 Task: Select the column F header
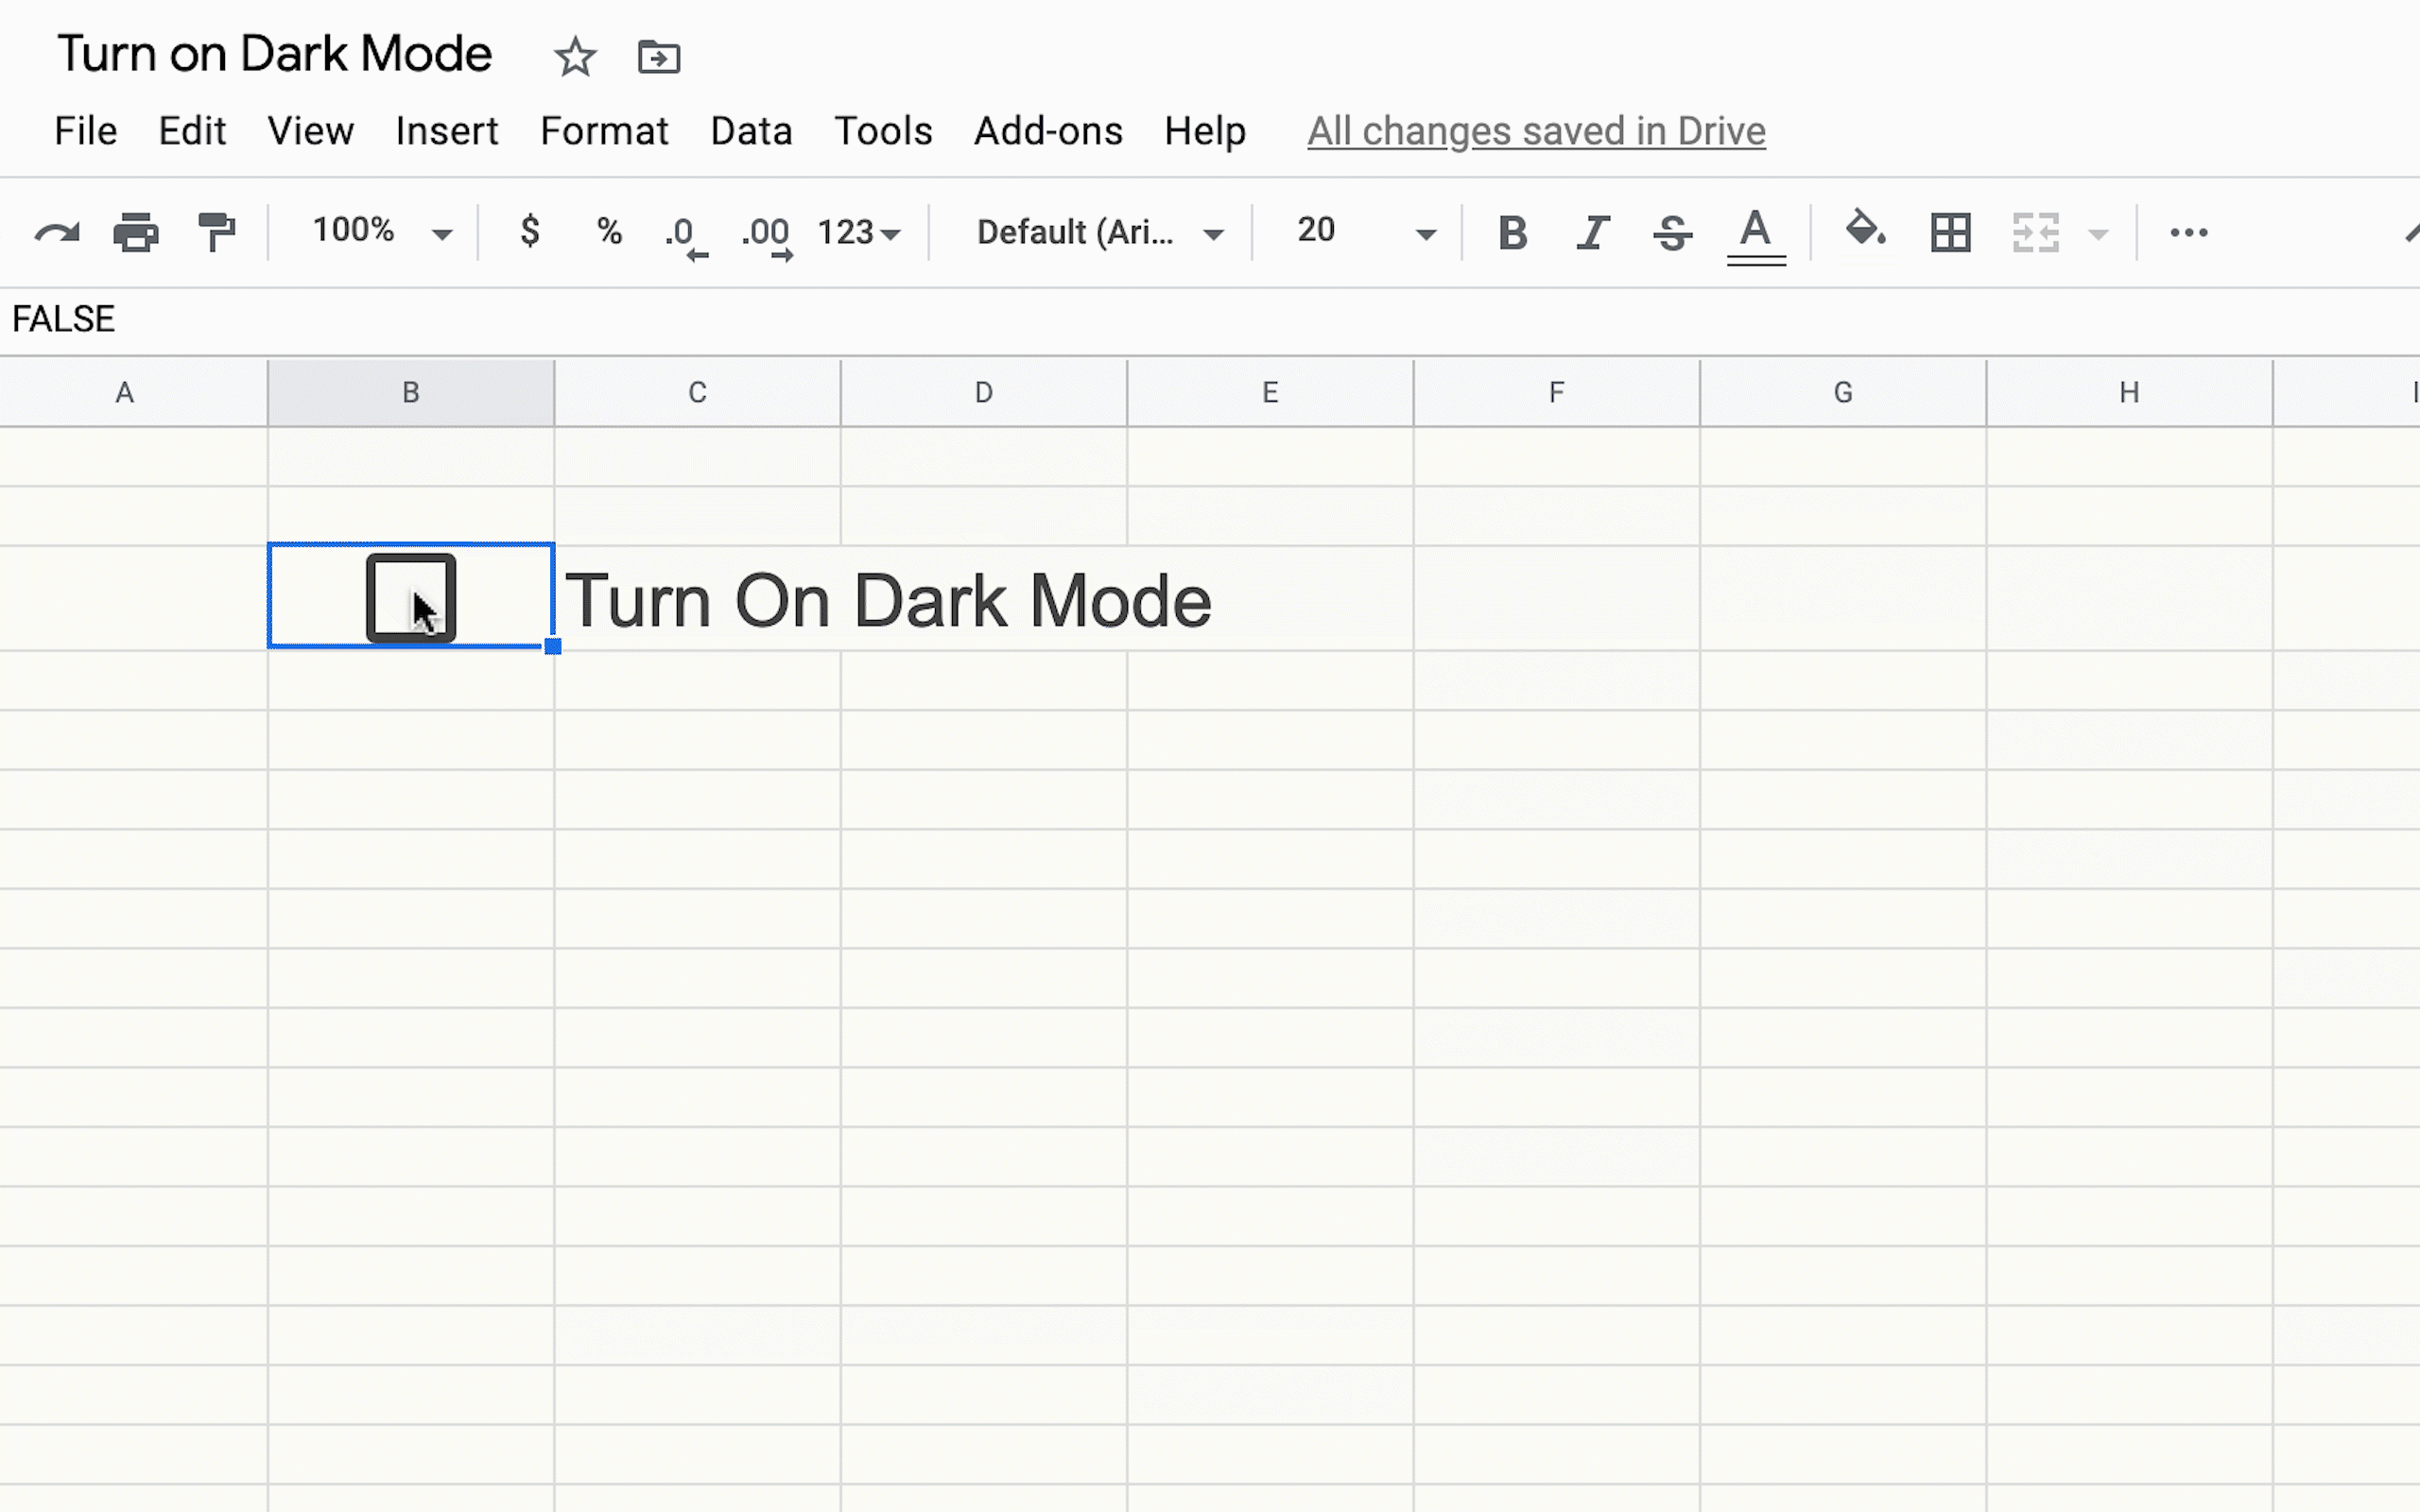coord(1556,393)
